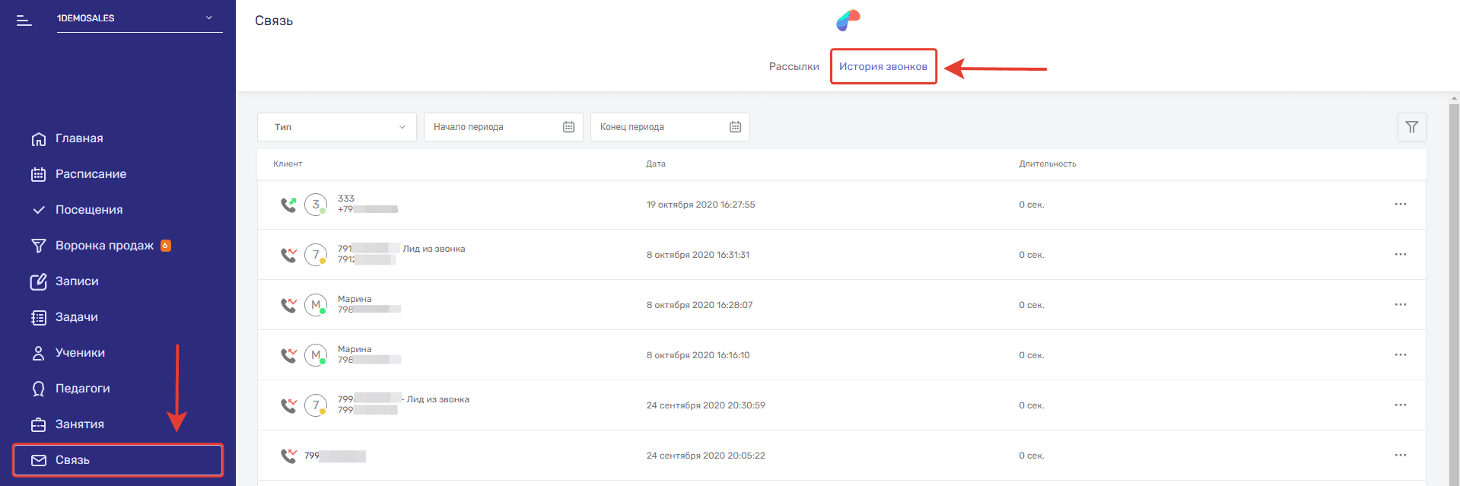Switch to the Рассылки tab
Viewport: 1460px width, 486px height.
coord(794,67)
